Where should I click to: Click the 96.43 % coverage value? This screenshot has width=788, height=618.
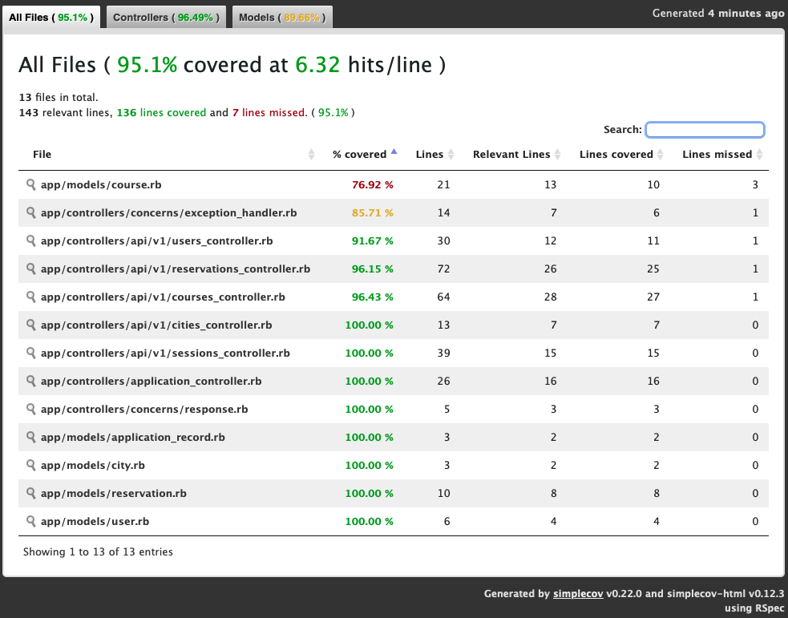(373, 297)
